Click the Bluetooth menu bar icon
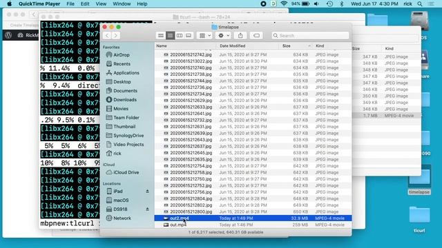The image size is (442, 248). click(x=342, y=4)
